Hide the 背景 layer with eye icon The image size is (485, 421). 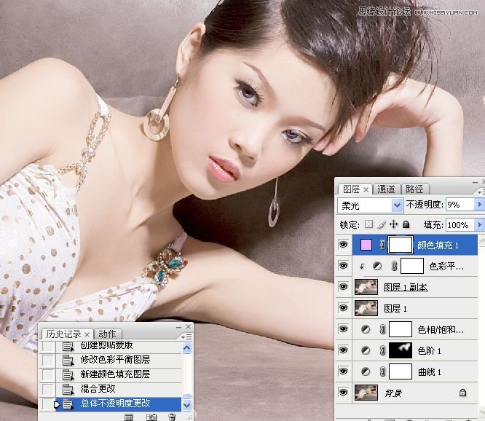tap(344, 393)
